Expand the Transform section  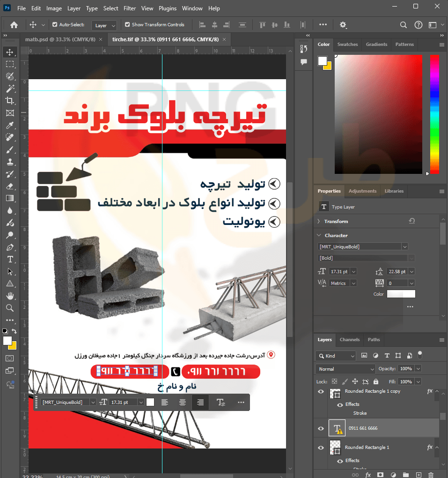click(319, 221)
